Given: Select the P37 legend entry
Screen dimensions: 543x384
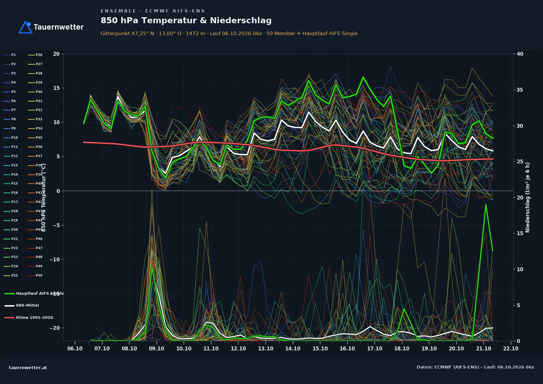Looking at the screenshot, I should 35,156.
